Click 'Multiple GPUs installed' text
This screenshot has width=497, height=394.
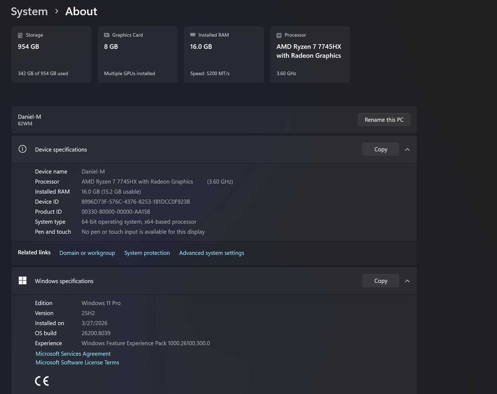tap(129, 74)
